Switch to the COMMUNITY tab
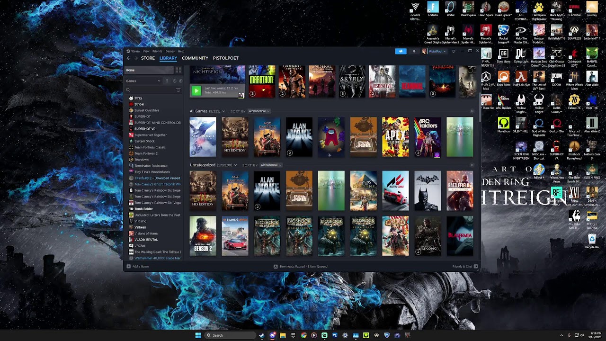 coord(195,58)
